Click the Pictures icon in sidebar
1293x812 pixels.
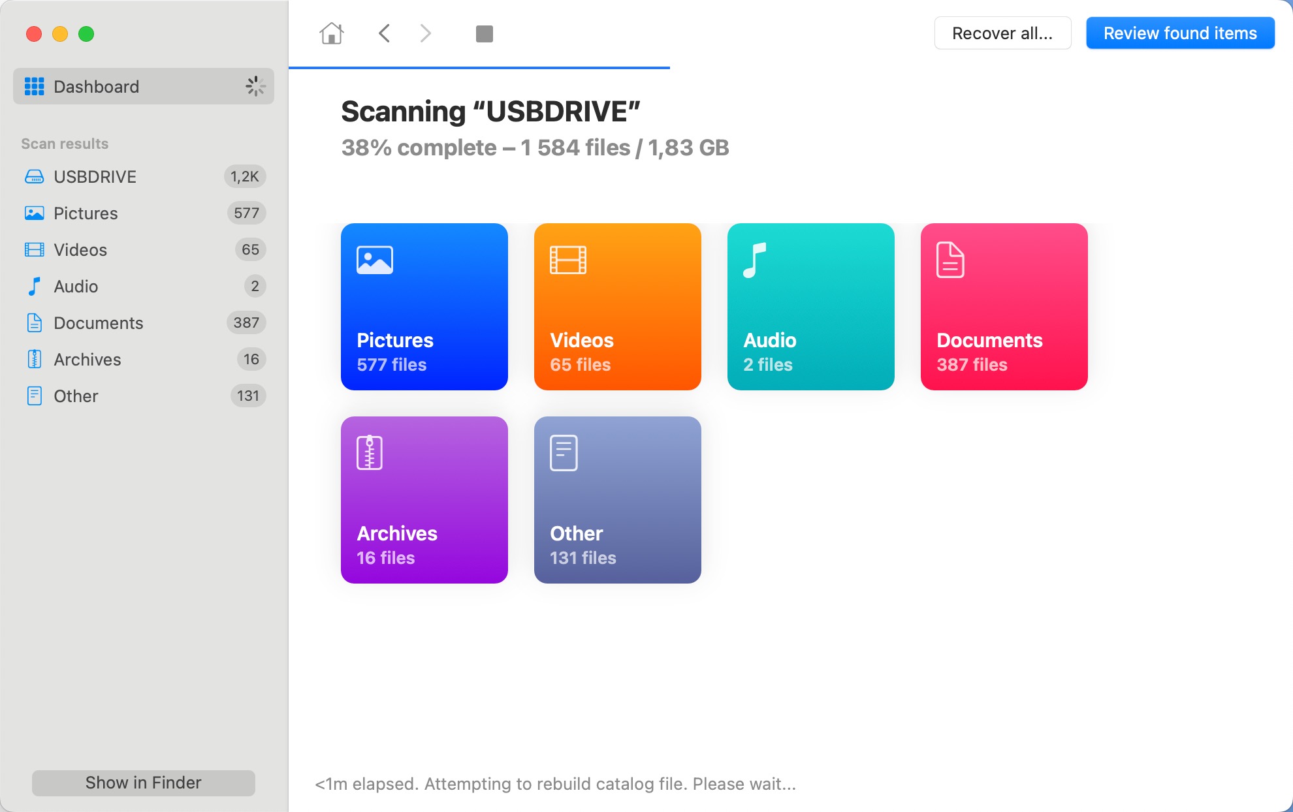coord(34,213)
